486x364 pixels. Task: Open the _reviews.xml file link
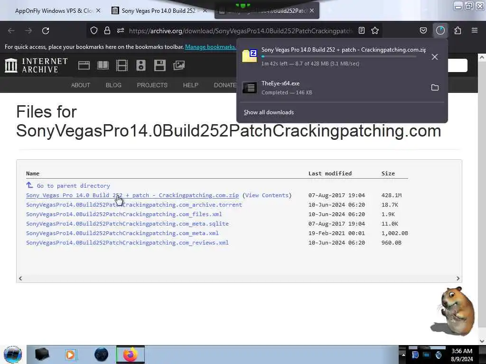127,243
